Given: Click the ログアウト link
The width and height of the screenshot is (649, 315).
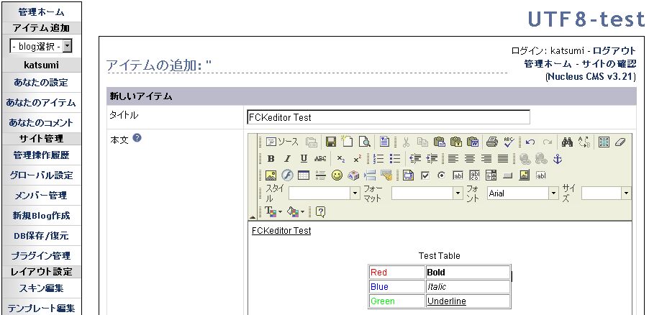Looking at the screenshot, I should click(x=614, y=51).
